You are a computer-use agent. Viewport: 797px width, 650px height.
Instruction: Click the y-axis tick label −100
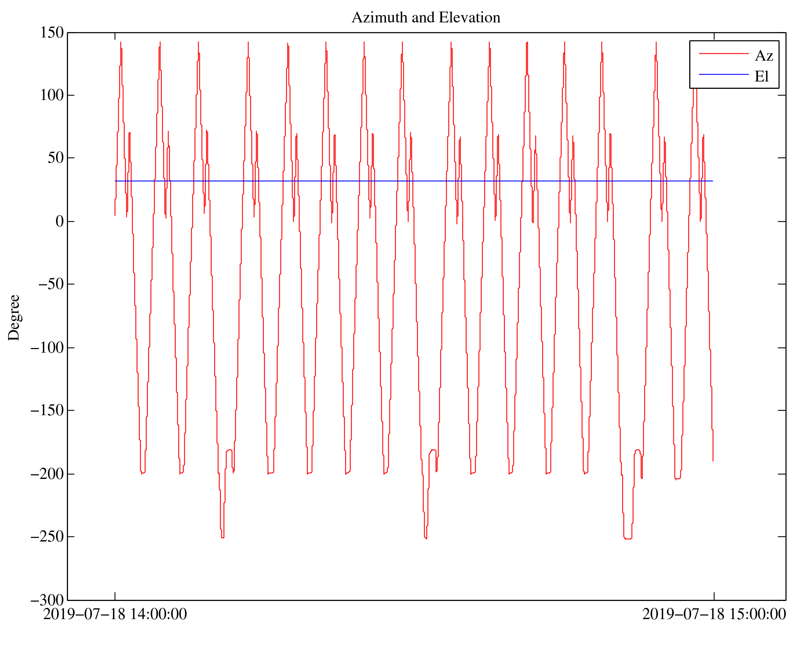click(47, 348)
